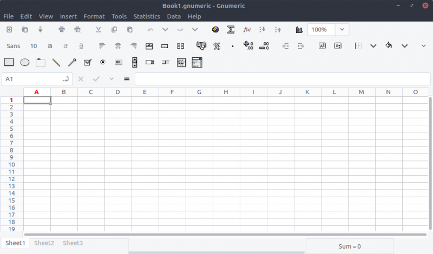Image resolution: width=433 pixels, height=254 pixels.
Task: Open the zoom level dropdown arrow
Action: [342, 30]
